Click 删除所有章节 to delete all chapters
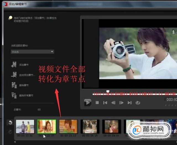The width and height of the screenshot is (177, 145). [22, 95]
